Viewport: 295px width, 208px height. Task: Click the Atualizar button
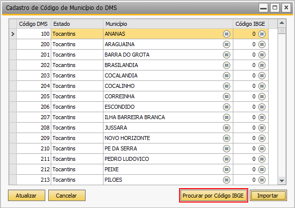26,196
